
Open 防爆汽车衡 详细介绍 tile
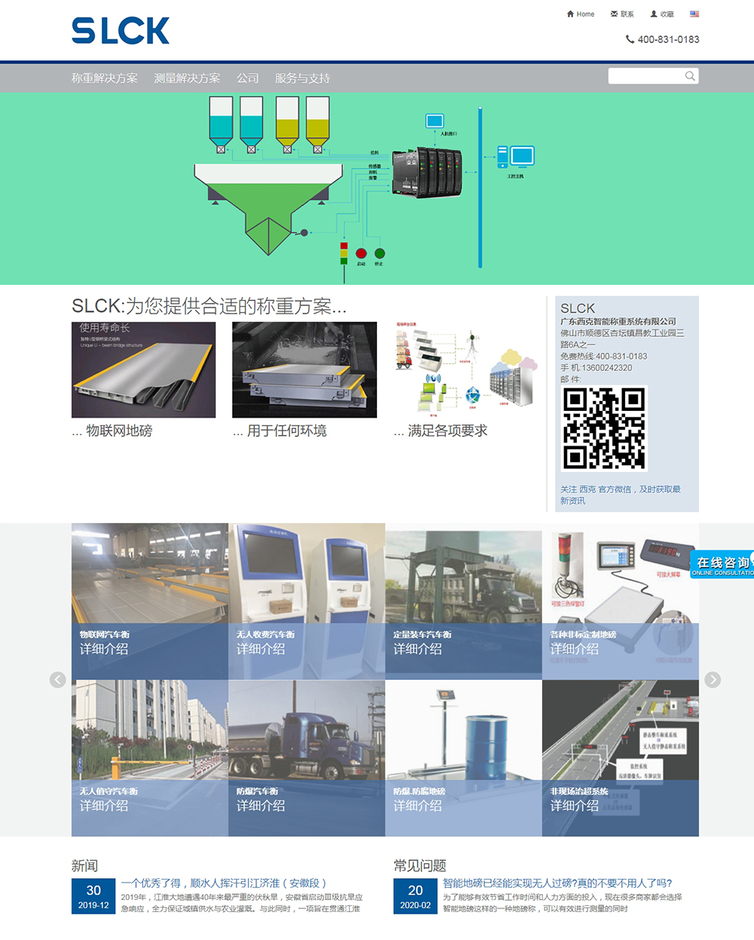307,758
